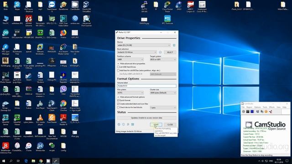Open the Firefox desktop icon

(63, 34)
